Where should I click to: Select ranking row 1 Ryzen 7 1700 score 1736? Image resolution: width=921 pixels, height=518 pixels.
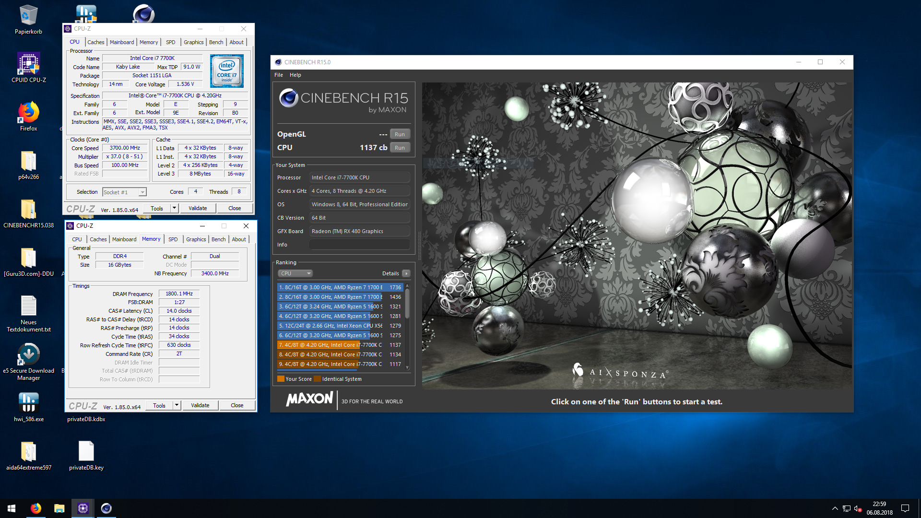[x=340, y=287]
